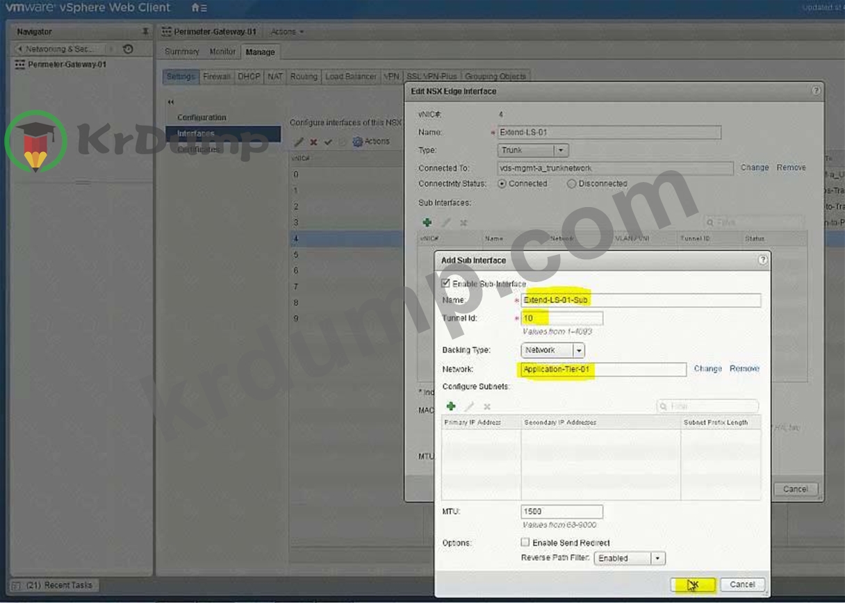Open the Firewall sub-tab
The image size is (845, 603).
217,76
